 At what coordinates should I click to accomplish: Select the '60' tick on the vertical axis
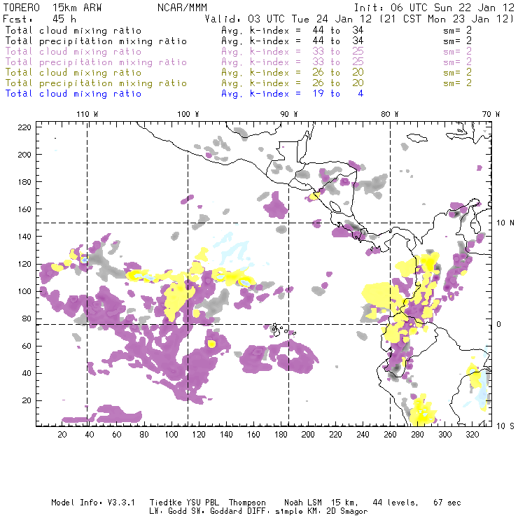[x=27, y=346]
